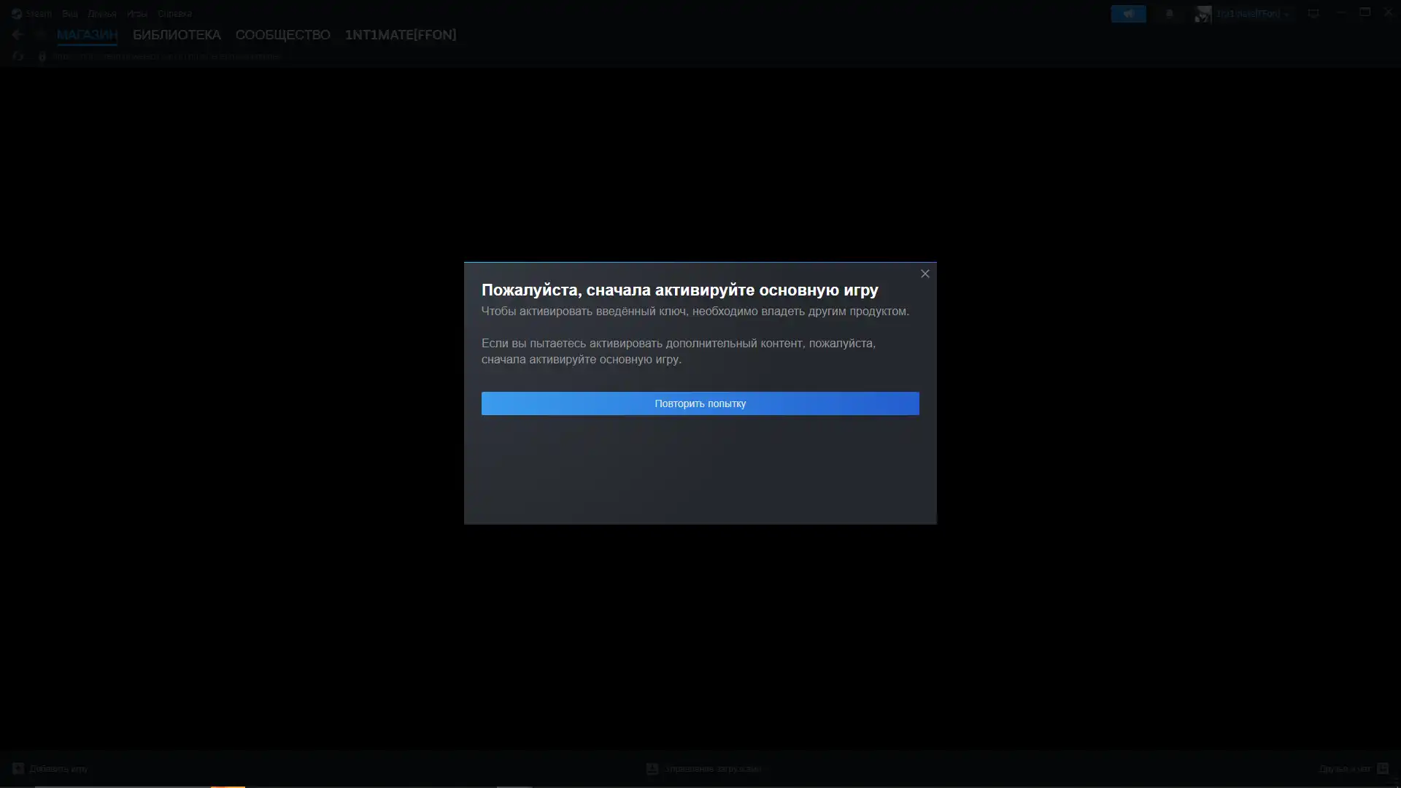
Task: Reload the page with the refresh icon
Action: point(18,56)
